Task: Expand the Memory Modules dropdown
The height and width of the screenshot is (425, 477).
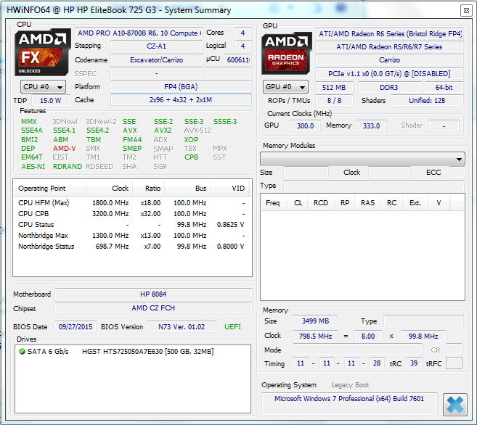Action: pos(362,159)
